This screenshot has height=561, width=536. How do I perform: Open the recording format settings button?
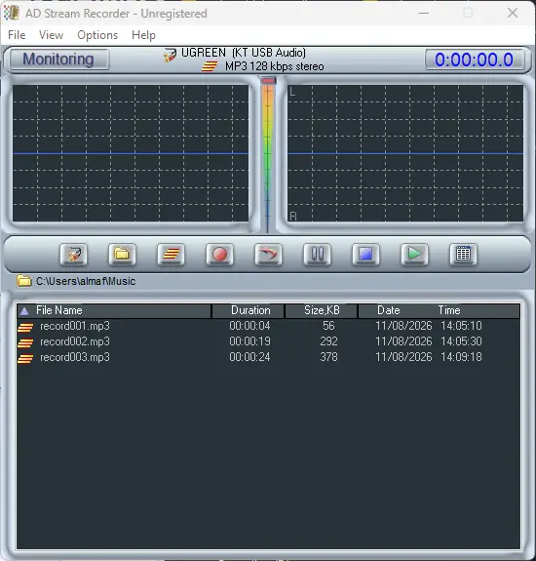[172, 255]
